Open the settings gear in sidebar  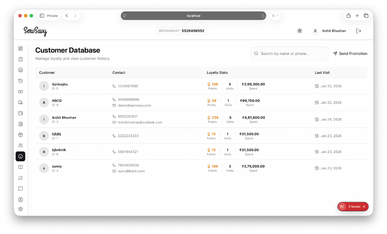point(20,209)
